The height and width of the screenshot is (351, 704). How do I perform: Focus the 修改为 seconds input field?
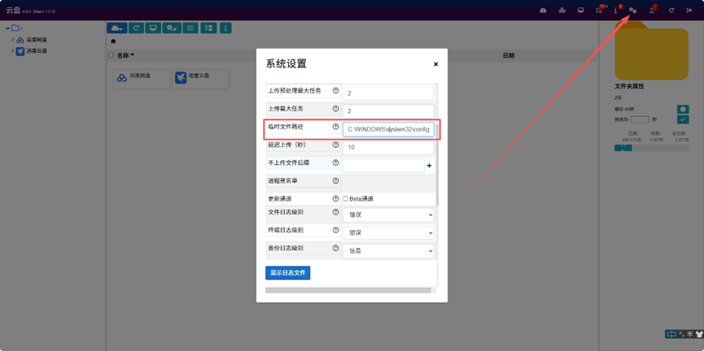coord(640,119)
